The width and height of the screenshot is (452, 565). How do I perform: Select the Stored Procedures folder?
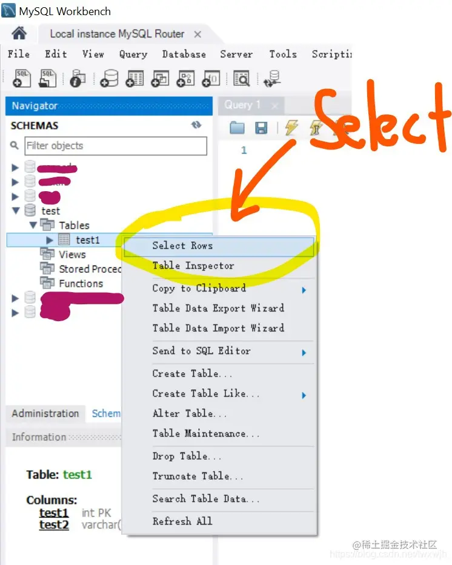pos(90,269)
